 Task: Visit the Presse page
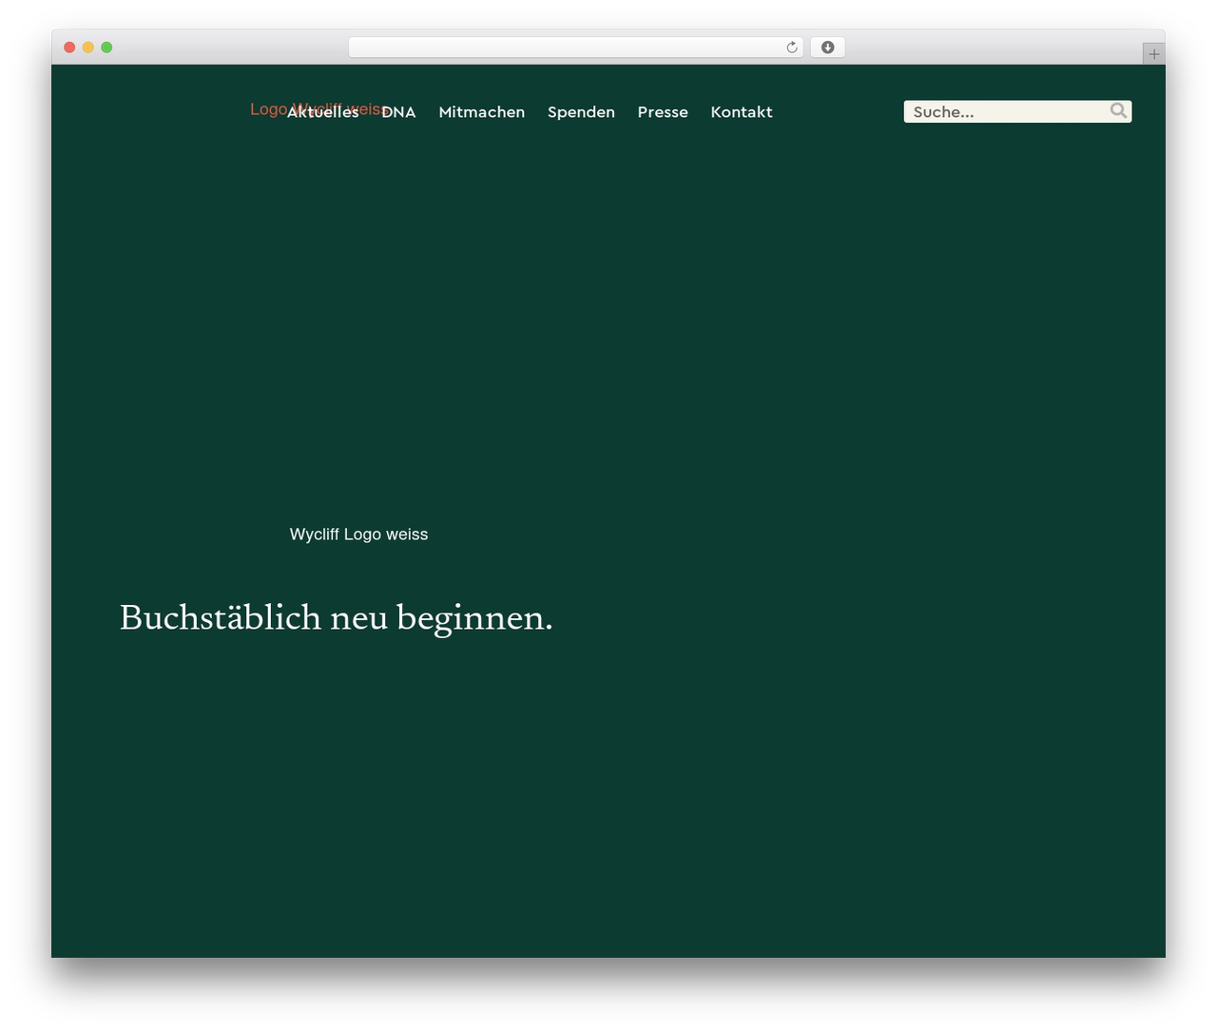pyautogui.click(x=663, y=112)
